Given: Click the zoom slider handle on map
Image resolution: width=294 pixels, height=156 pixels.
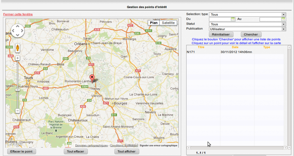Looking at the screenshot, I should click(x=18, y=90).
